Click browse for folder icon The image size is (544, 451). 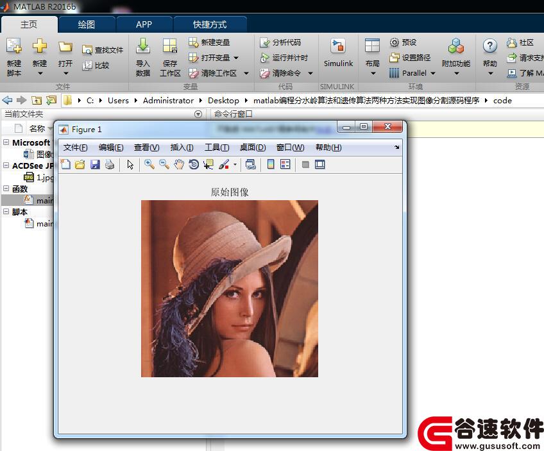(x=51, y=100)
